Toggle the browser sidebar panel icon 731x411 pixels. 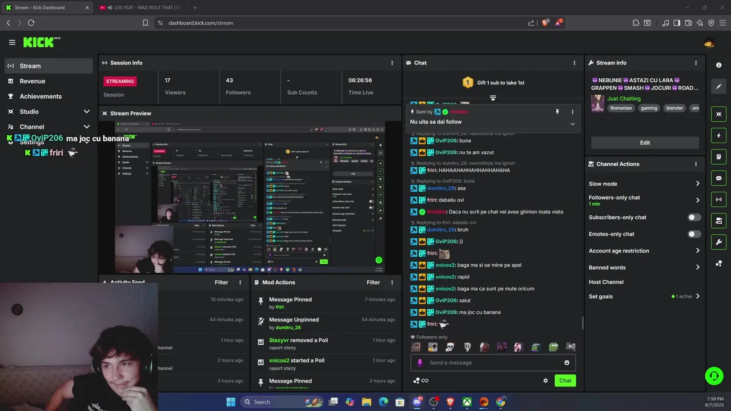(x=677, y=23)
